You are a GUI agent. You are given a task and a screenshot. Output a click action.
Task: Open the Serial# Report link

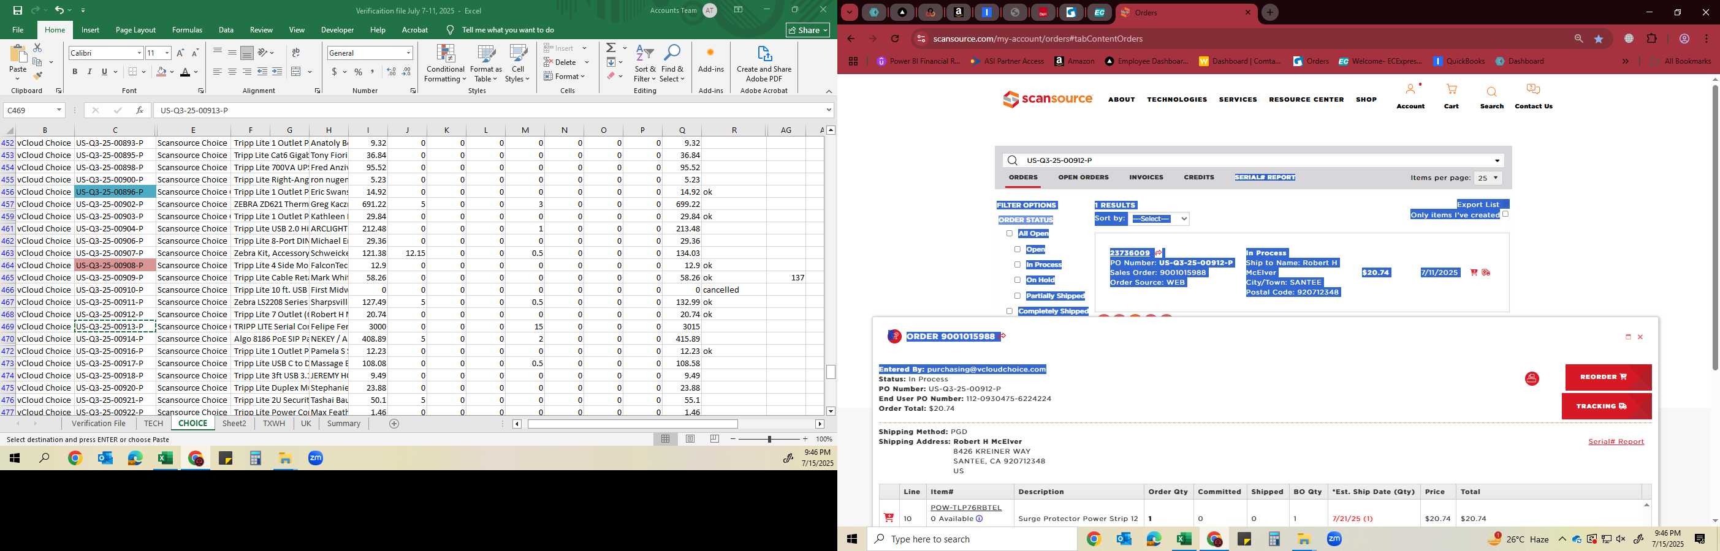(x=1616, y=441)
